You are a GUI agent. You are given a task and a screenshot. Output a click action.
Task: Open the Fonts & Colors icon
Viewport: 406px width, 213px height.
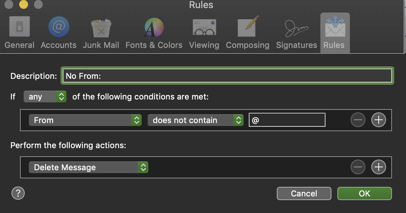(x=154, y=28)
